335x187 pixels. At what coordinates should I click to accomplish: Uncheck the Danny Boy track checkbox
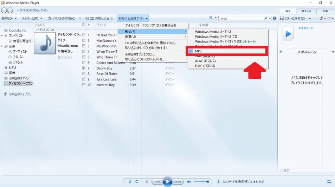tap(84, 68)
